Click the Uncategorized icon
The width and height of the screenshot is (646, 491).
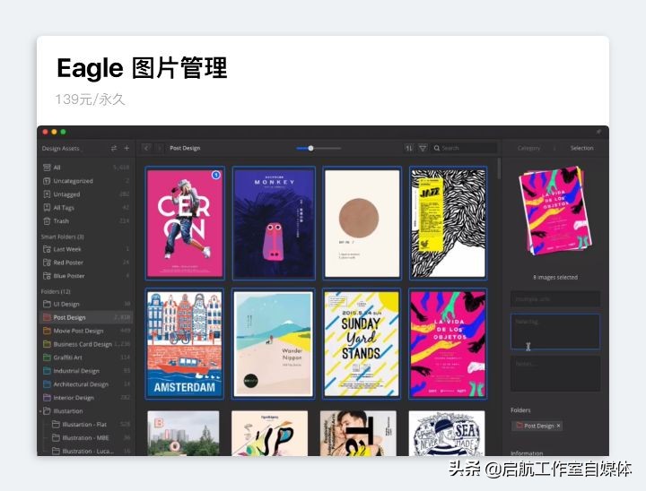(47, 181)
